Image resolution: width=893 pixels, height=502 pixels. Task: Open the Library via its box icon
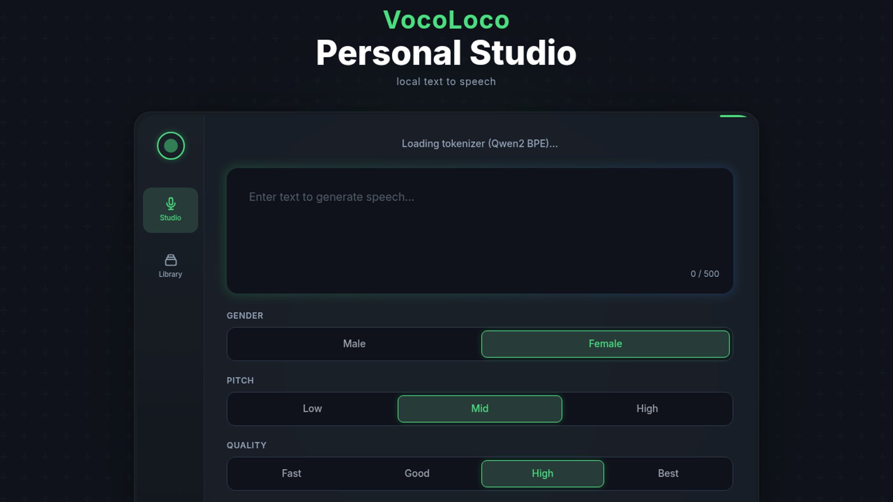click(x=171, y=260)
